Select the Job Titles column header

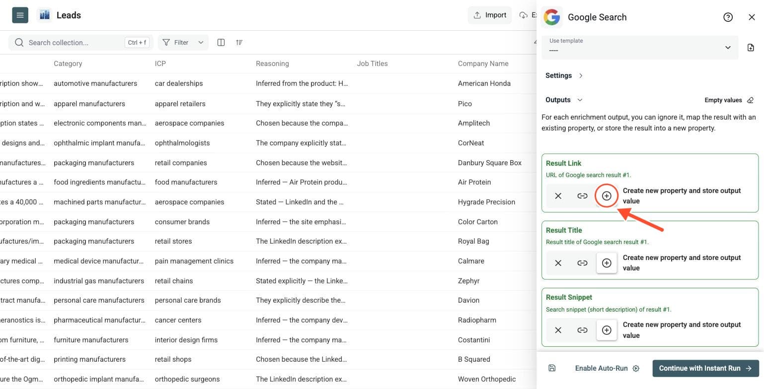point(372,64)
